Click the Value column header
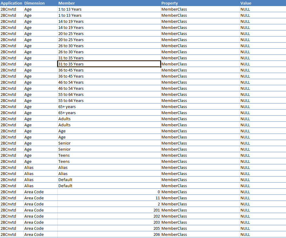 point(263,3)
